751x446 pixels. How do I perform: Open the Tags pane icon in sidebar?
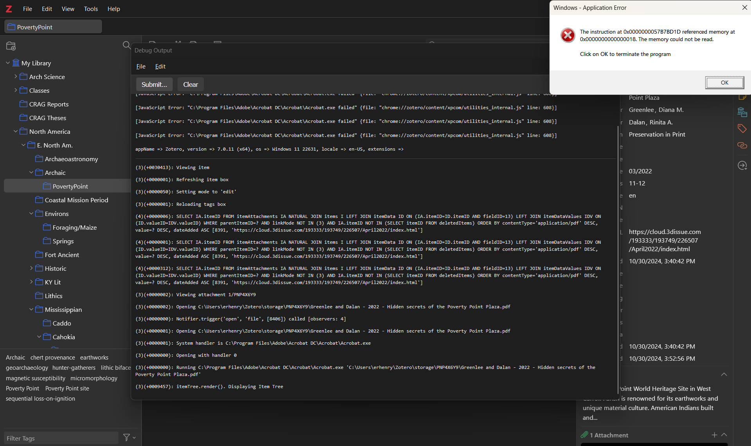coord(742,129)
